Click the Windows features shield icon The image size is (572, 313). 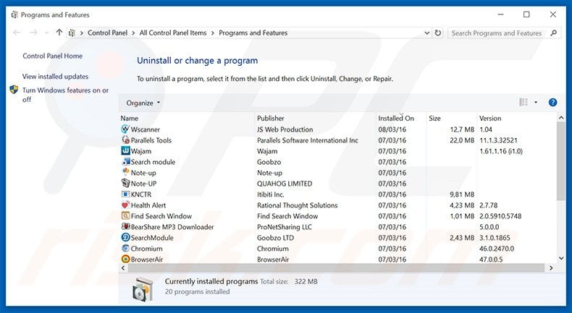point(14,90)
